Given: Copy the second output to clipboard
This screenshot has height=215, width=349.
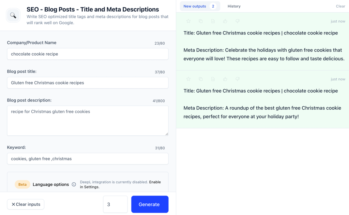Looking at the screenshot, I should click(201, 79).
